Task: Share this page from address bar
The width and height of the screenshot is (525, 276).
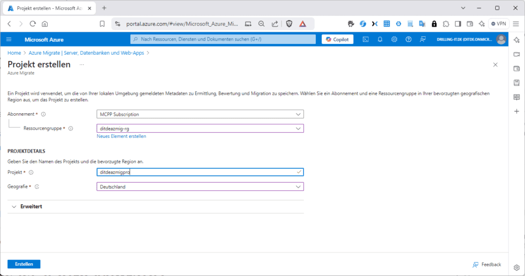Action: [x=275, y=24]
